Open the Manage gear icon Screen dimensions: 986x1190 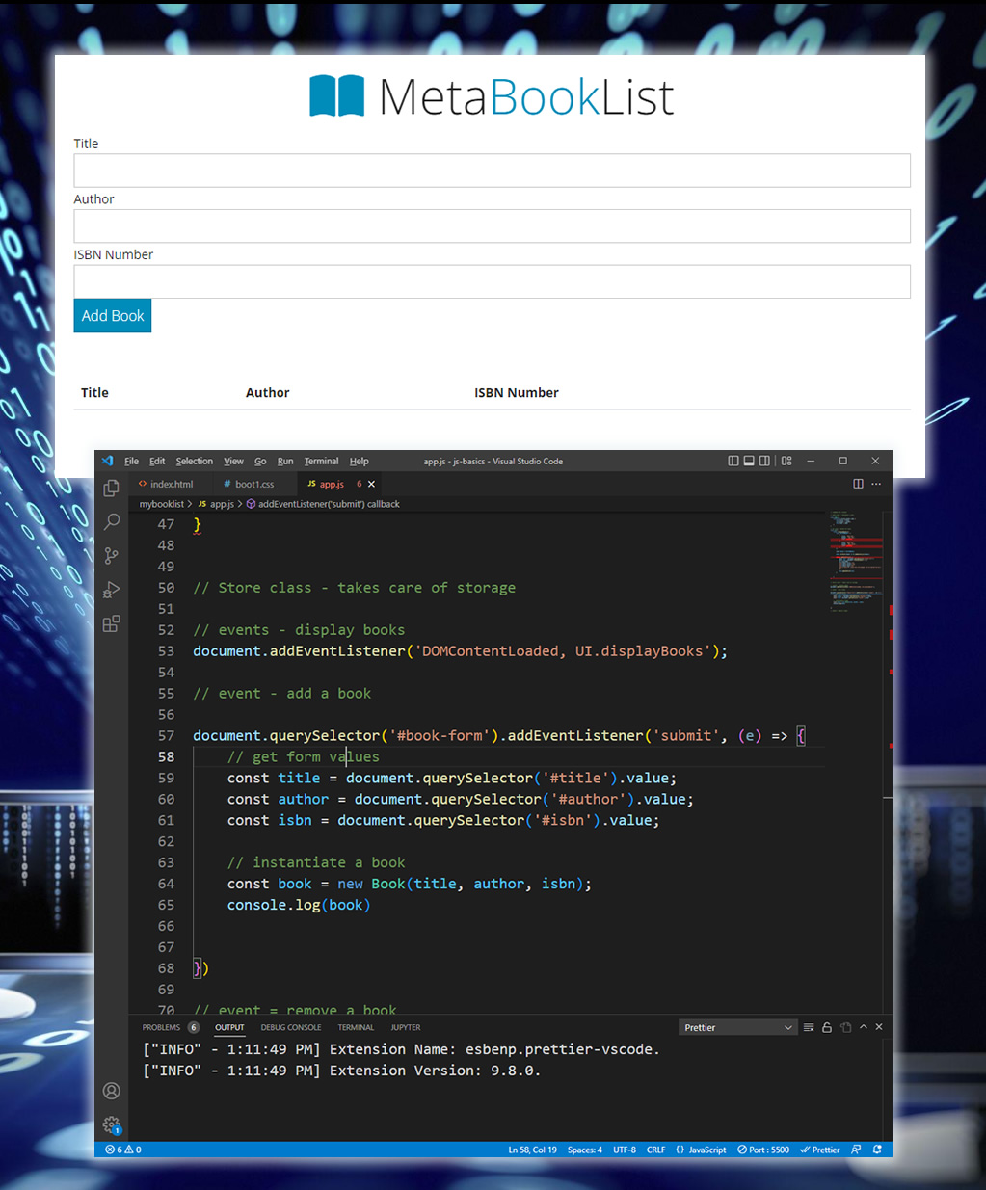pos(111,1124)
